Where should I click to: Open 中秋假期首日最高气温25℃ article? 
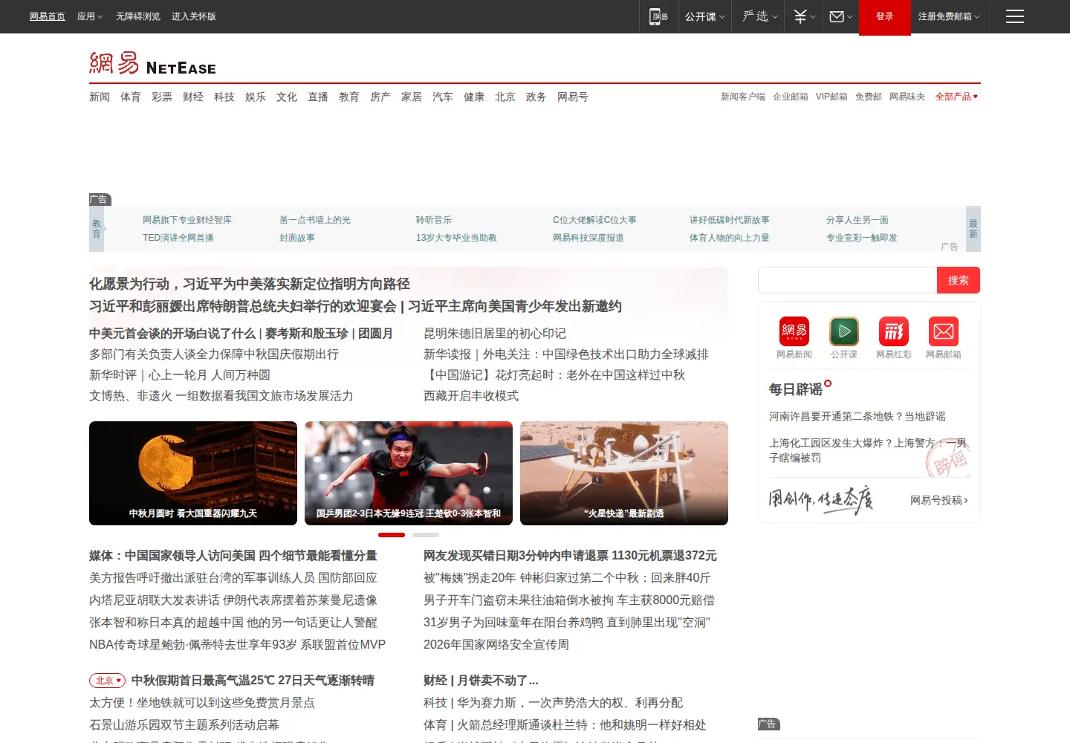coord(253,681)
